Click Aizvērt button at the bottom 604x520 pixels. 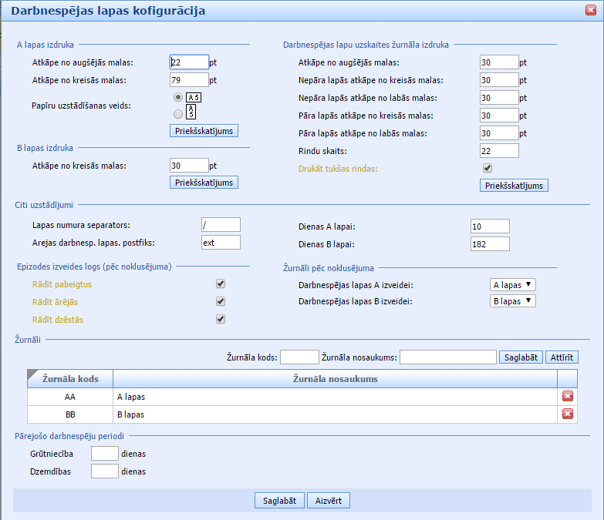(x=329, y=501)
